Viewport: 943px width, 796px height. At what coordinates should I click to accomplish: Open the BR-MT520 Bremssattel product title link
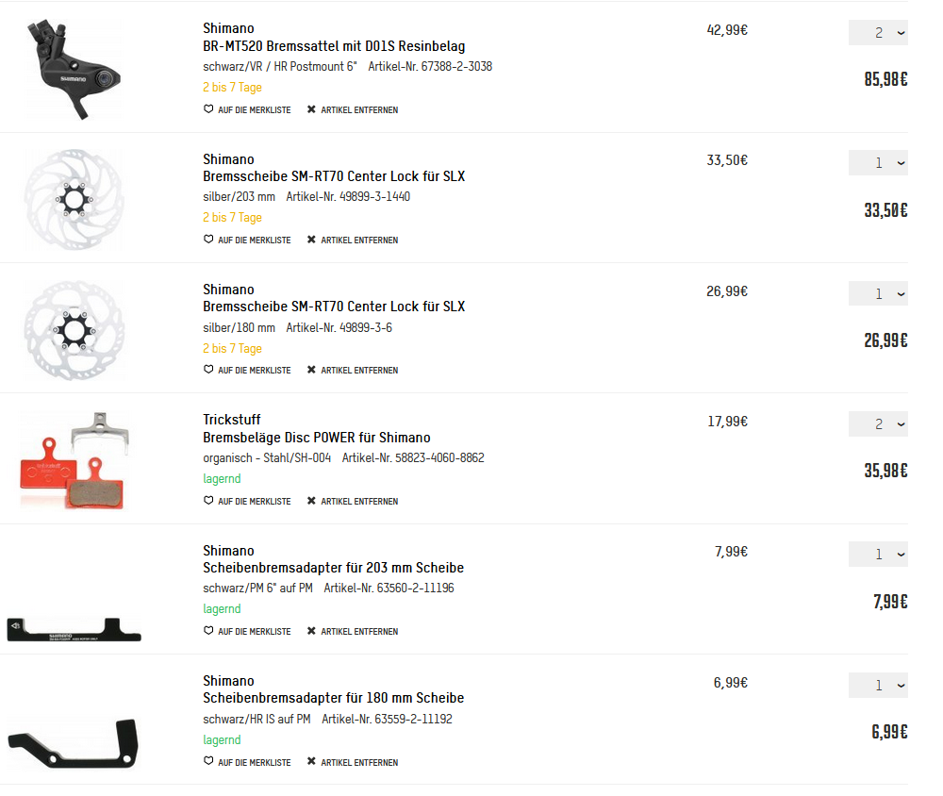(x=334, y=46)
